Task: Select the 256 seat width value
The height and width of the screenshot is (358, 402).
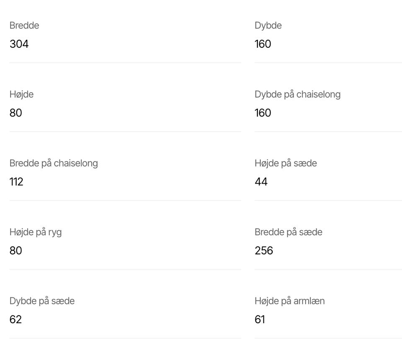Action: pos(264,250)
